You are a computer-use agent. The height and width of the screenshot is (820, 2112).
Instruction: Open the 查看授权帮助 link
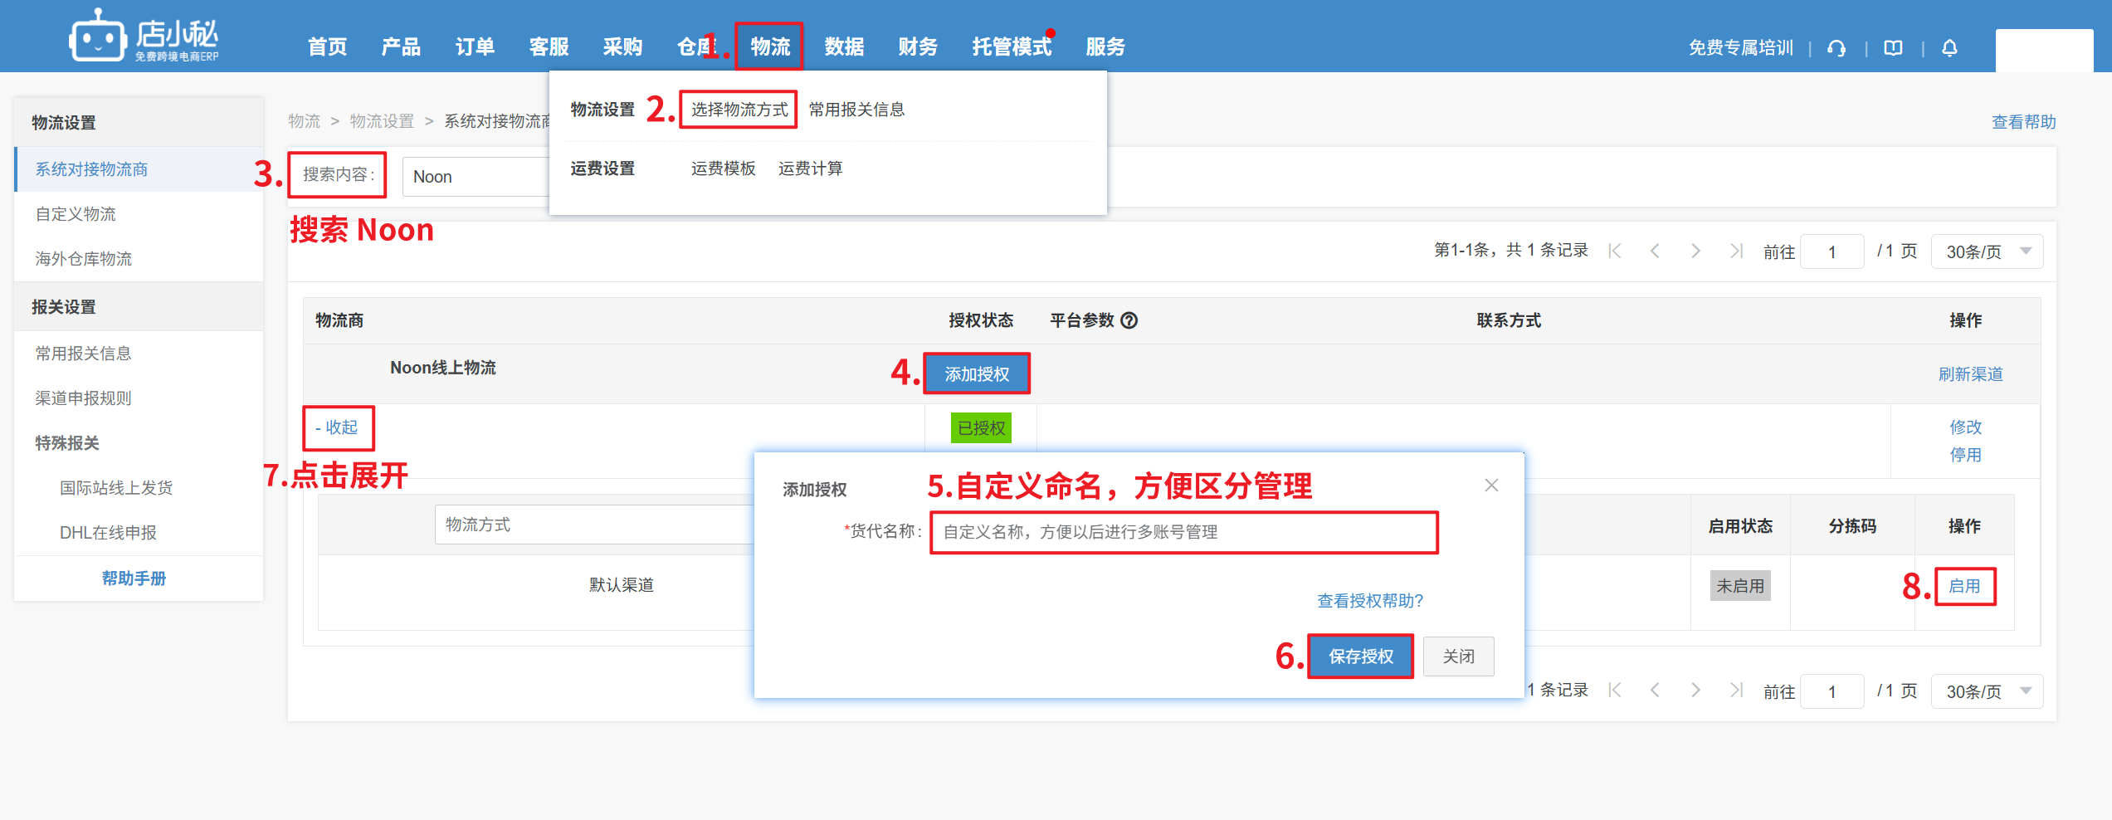point(1370,601)
